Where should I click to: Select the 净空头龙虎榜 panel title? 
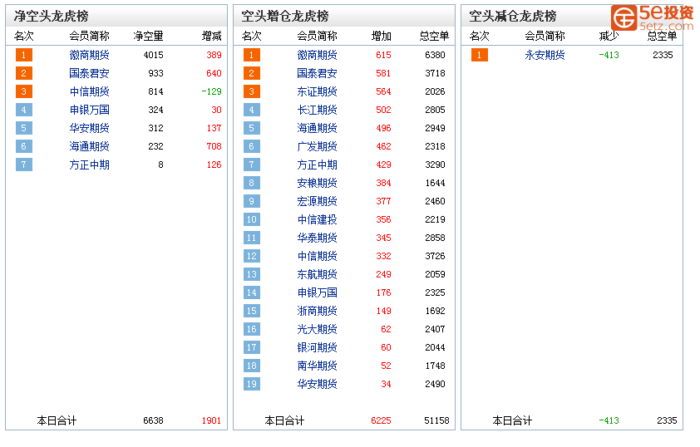(51, 17)
